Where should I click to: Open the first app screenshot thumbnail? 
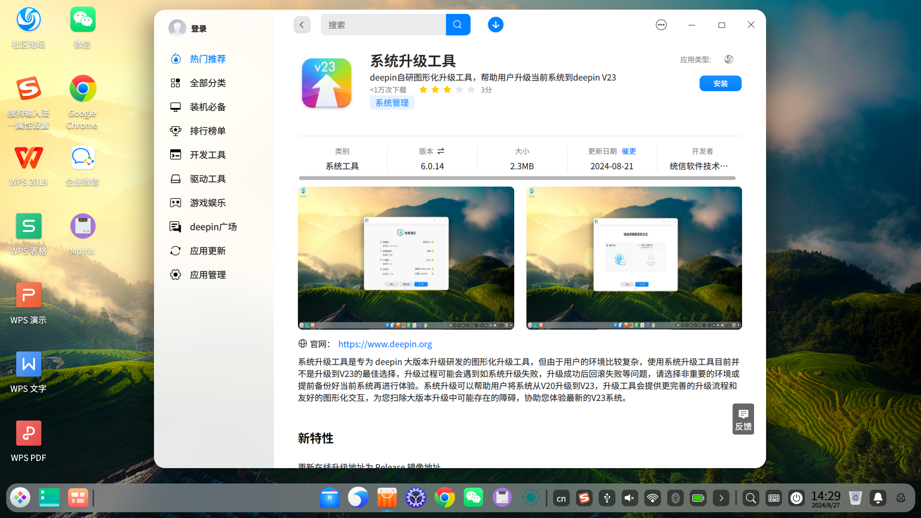point(406,258)
